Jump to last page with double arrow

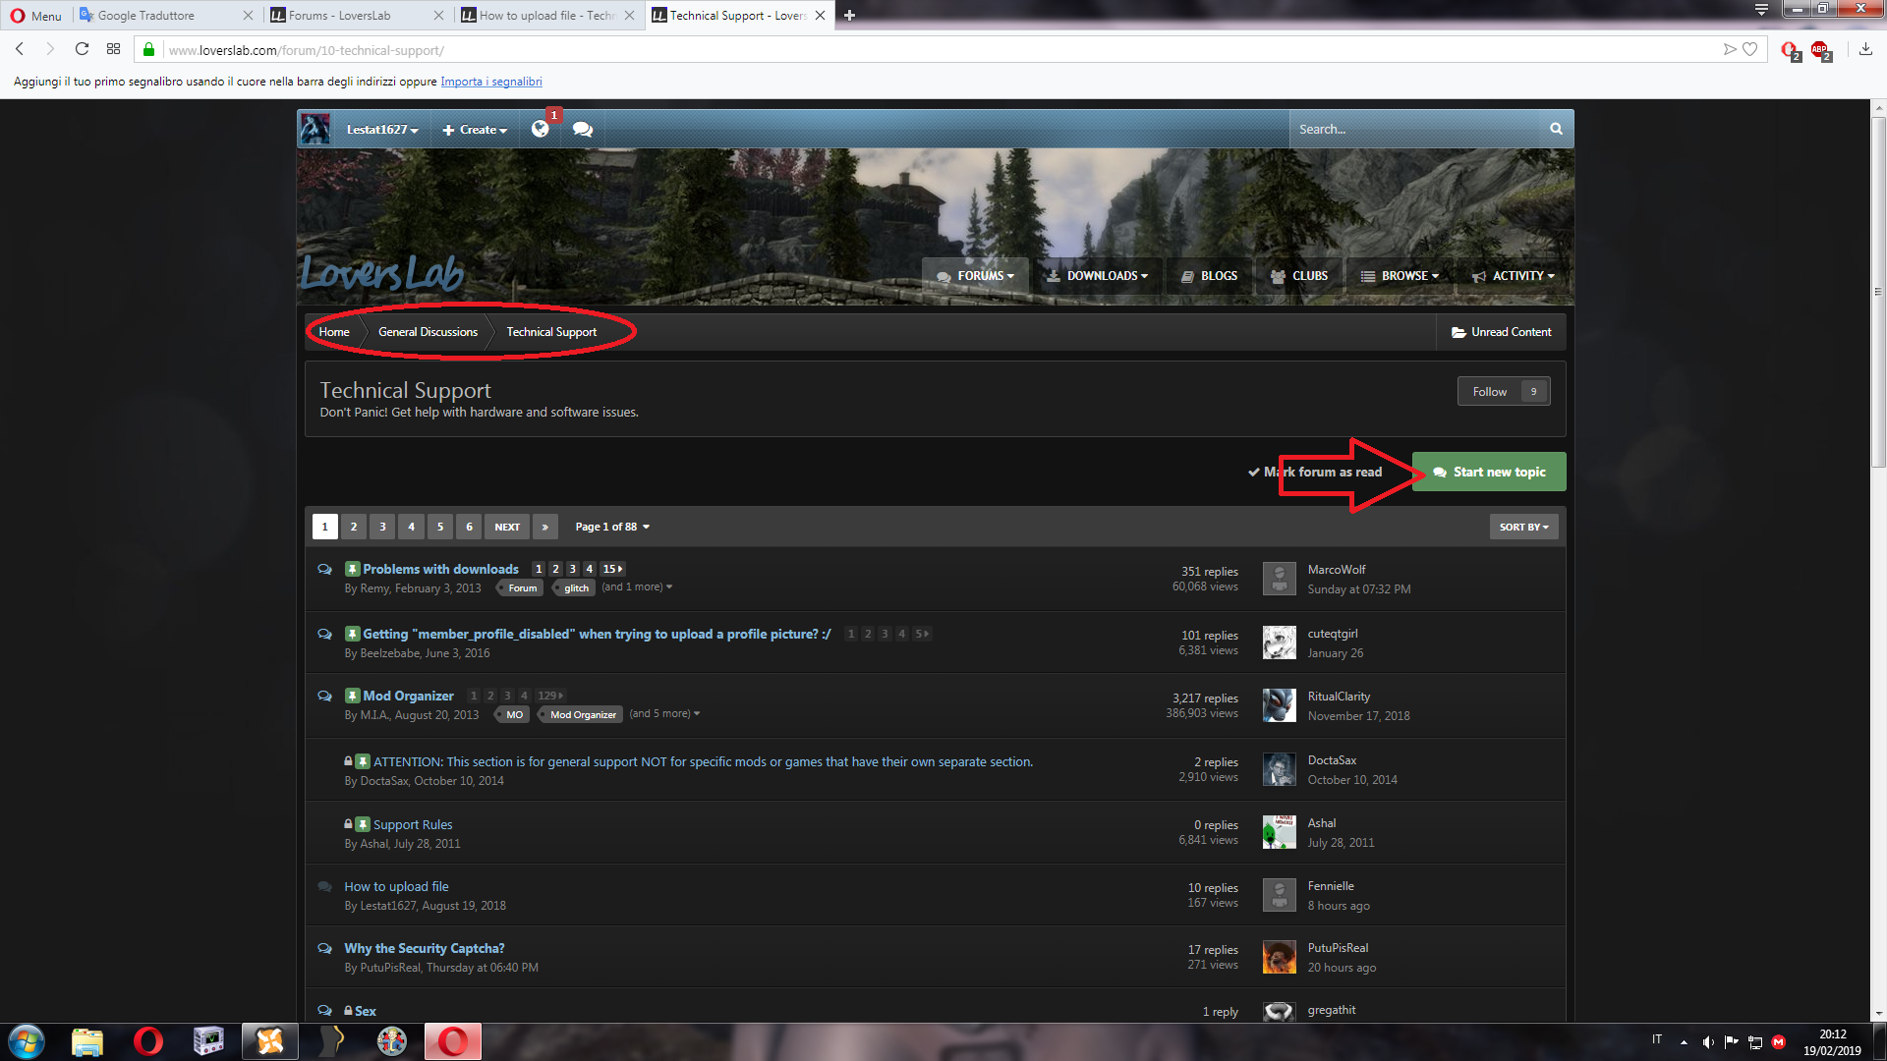[545, 527]
